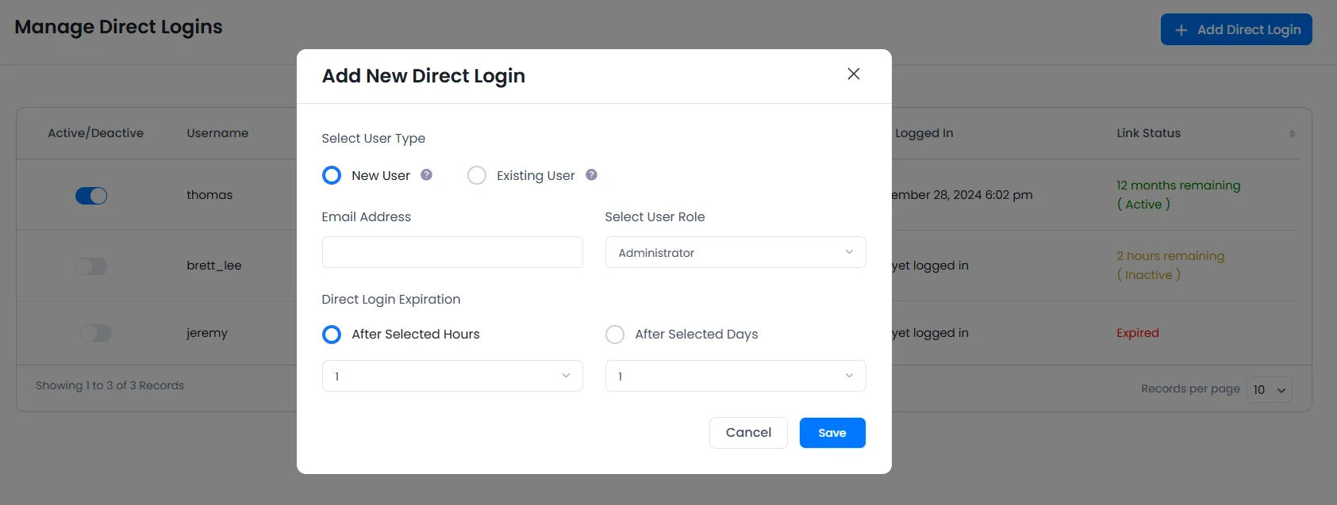Disable the active toggle for thomas
Screen dimensions: 1337x505
click(90, 195)
